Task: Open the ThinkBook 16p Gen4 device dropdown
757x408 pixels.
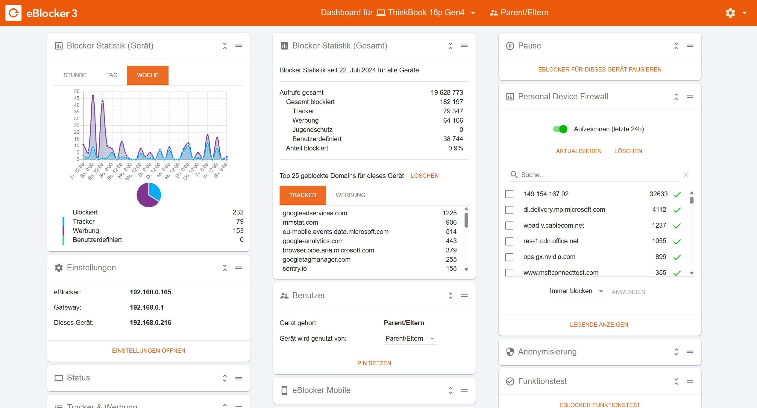Action: 427,13
